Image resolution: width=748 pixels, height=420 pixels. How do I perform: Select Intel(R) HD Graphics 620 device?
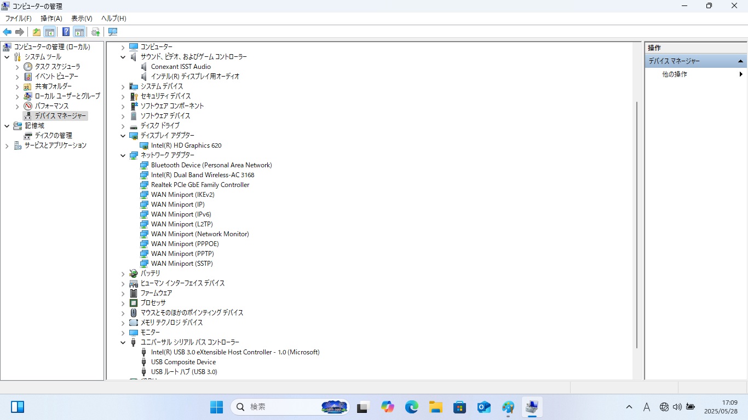[x=186, y=145]
